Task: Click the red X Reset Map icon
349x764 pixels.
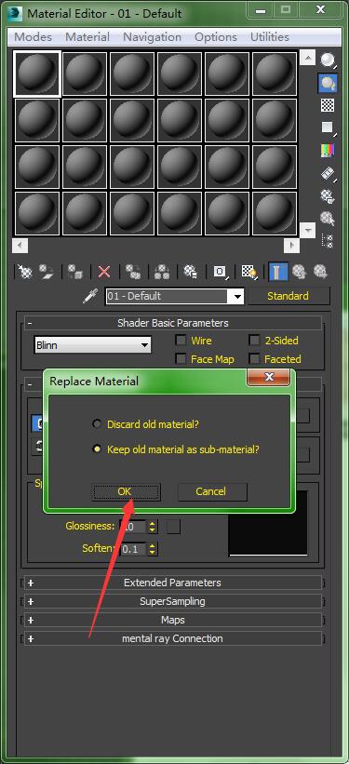Action: (x=104, y=272)
